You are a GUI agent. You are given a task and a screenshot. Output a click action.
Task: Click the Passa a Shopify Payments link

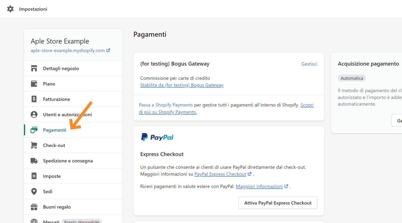[x=166, y=105]
